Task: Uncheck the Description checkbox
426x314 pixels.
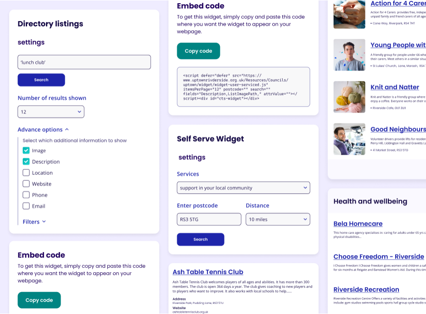Action: [x=26, y=162]
